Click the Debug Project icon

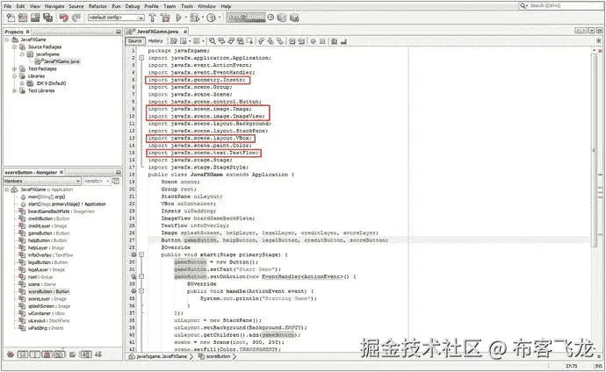[194, 18]
